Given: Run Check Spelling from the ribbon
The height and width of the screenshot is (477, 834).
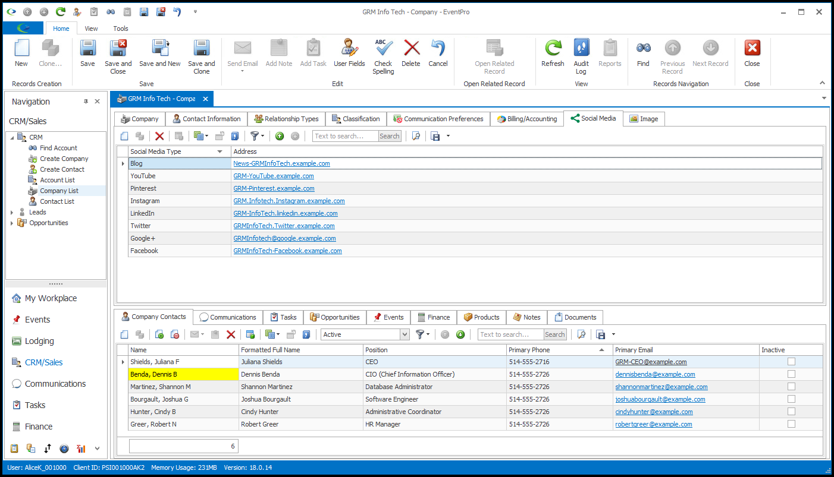Looking at the screenshot, I should pyautogui.click(x=383, y=49).
